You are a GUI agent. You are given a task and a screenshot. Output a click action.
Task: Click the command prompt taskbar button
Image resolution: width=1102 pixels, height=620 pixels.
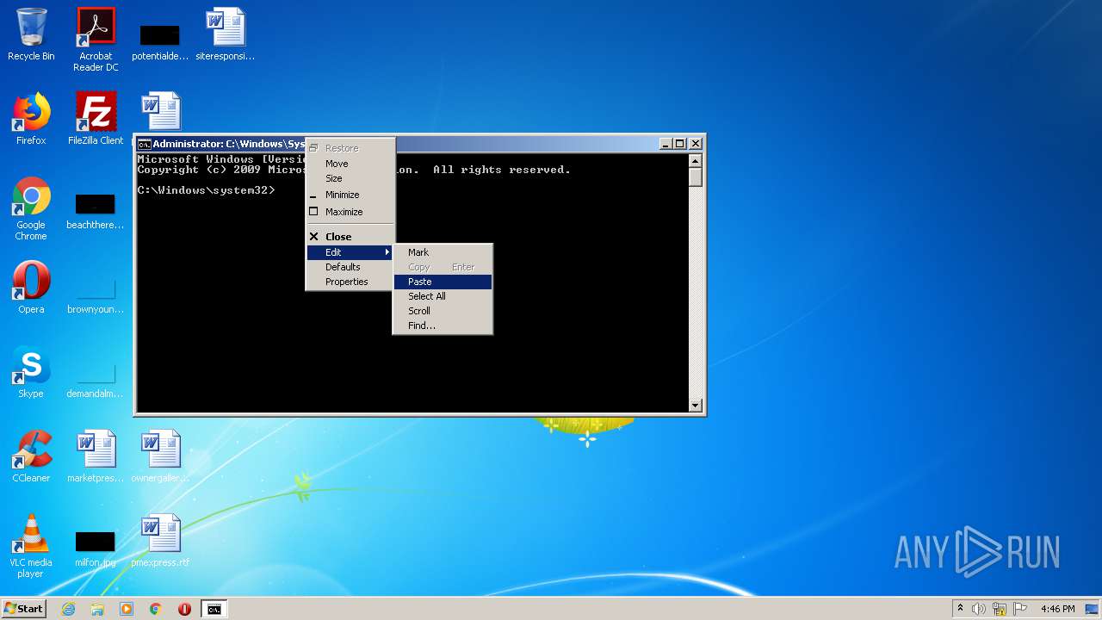click(214, 609)
